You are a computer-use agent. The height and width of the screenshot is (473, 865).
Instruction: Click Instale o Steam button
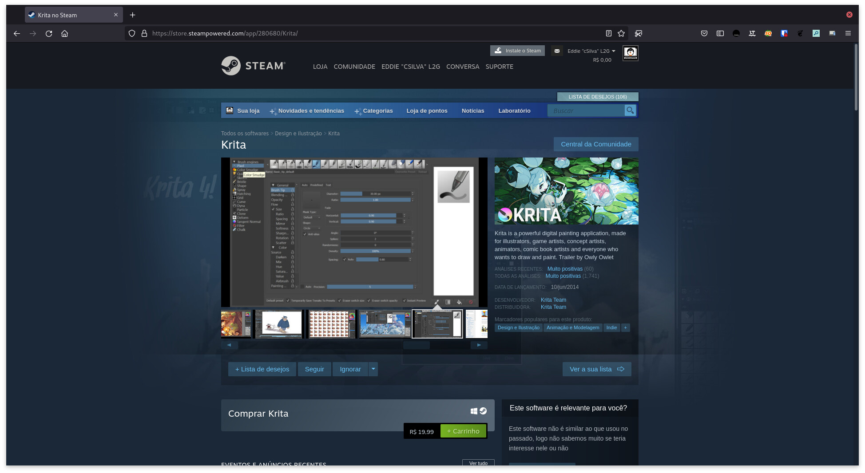(x=518, y=51)
